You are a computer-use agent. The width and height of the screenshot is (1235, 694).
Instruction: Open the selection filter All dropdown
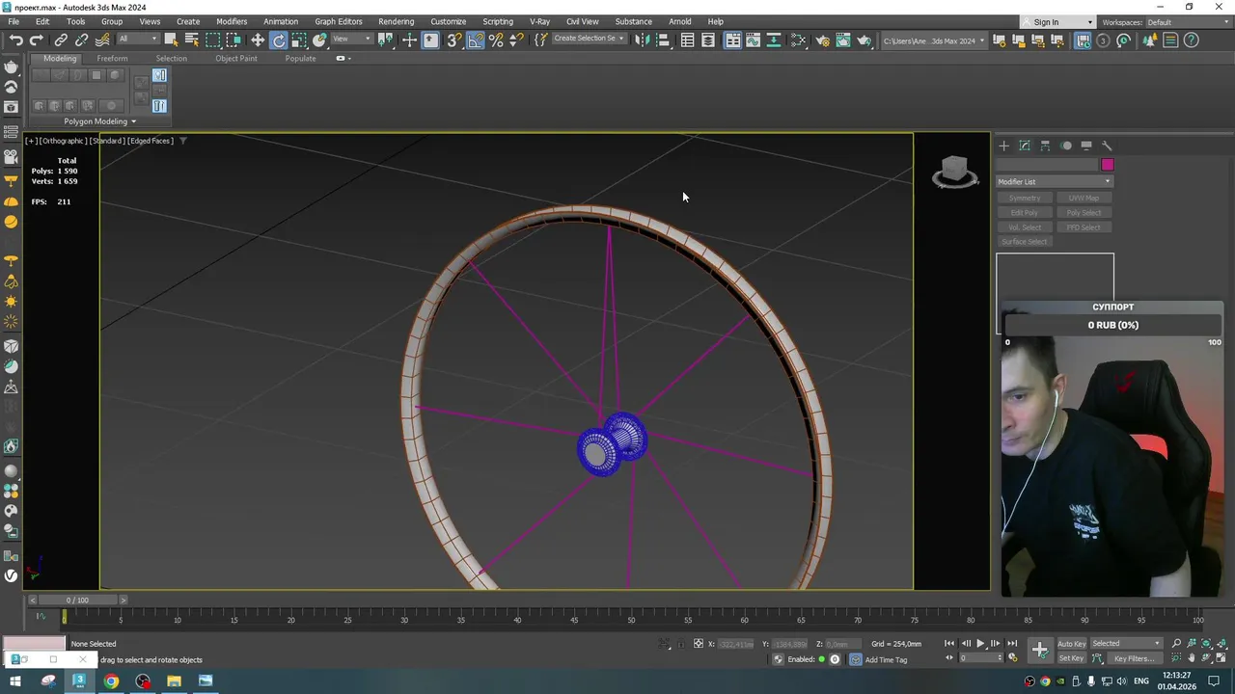[138, 39]
